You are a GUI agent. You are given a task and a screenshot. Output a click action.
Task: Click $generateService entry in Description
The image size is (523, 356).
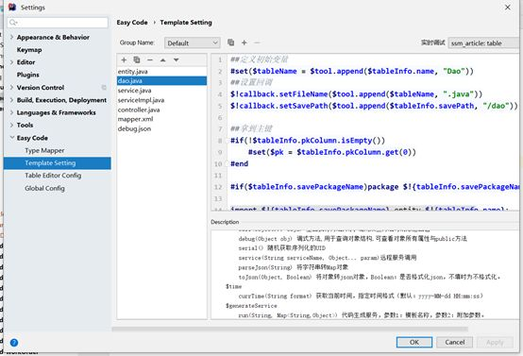pos(251,306)
